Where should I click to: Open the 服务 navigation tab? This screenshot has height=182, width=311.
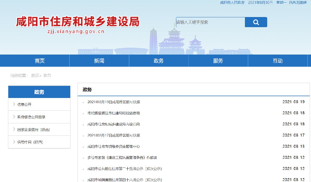tap(218, 61)
